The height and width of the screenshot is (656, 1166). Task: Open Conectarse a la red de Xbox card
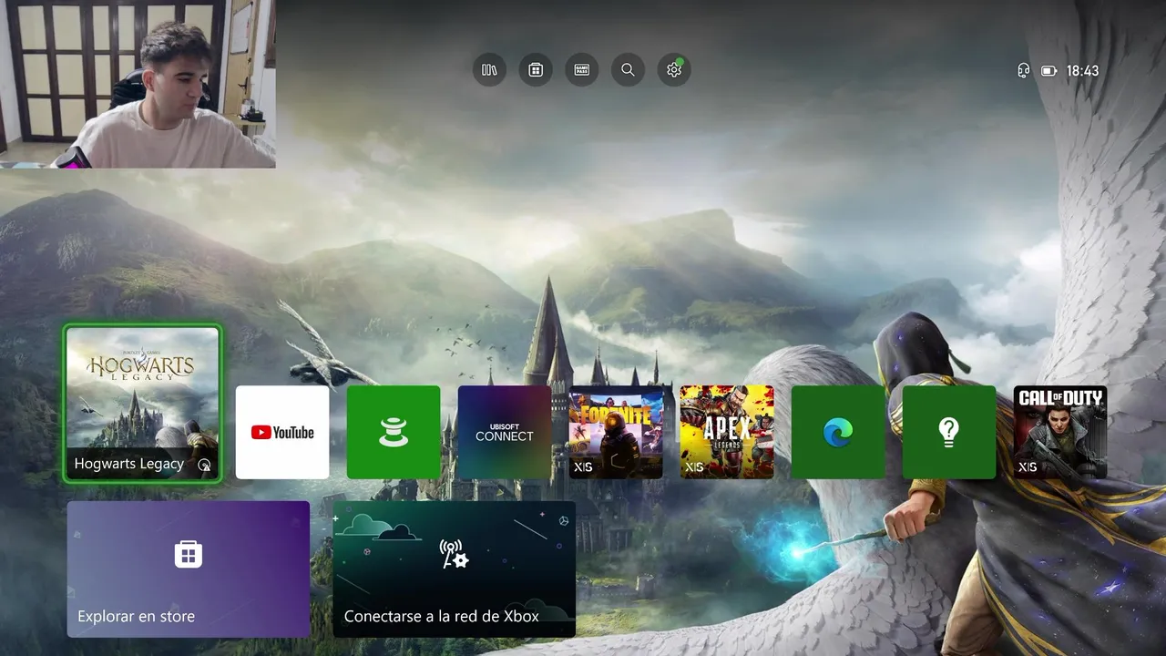455,569
